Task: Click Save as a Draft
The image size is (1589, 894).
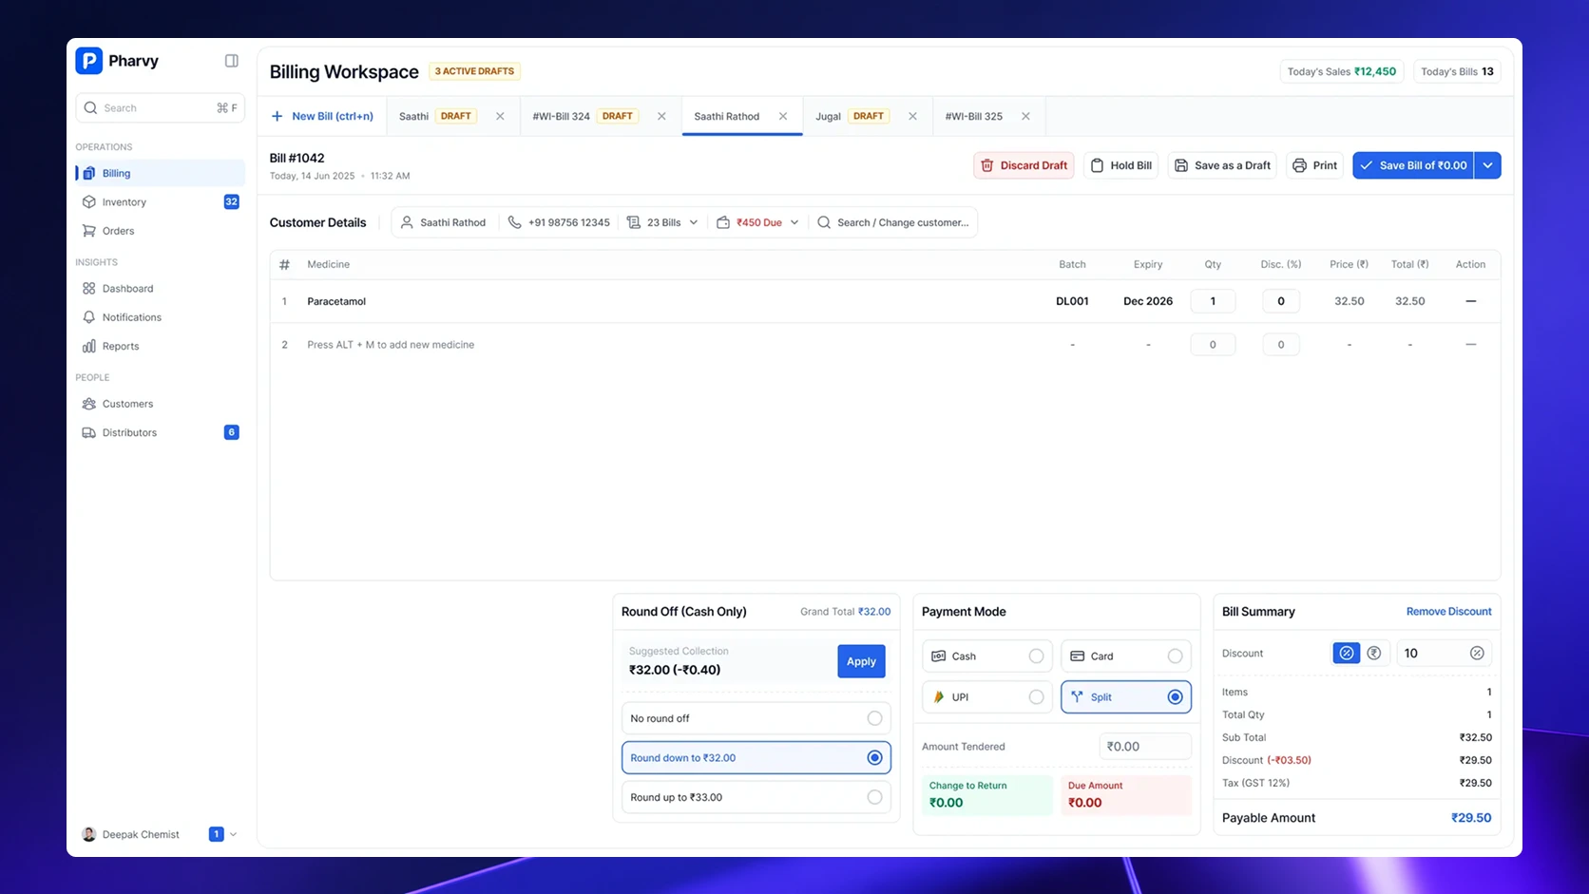Action: (x=1222, y=165)
